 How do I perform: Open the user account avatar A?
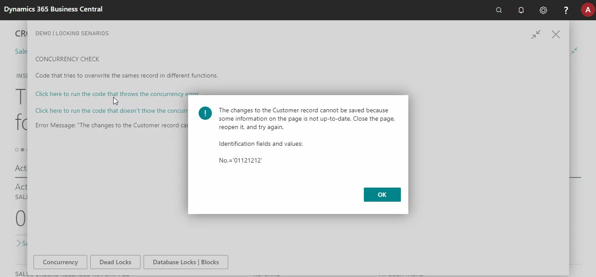pos(588,10)
